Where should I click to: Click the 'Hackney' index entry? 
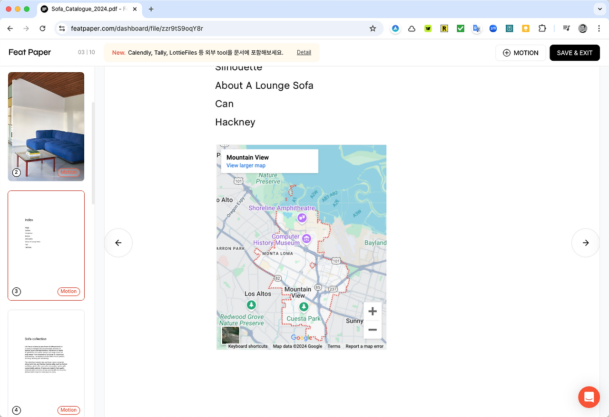[235, 122]
